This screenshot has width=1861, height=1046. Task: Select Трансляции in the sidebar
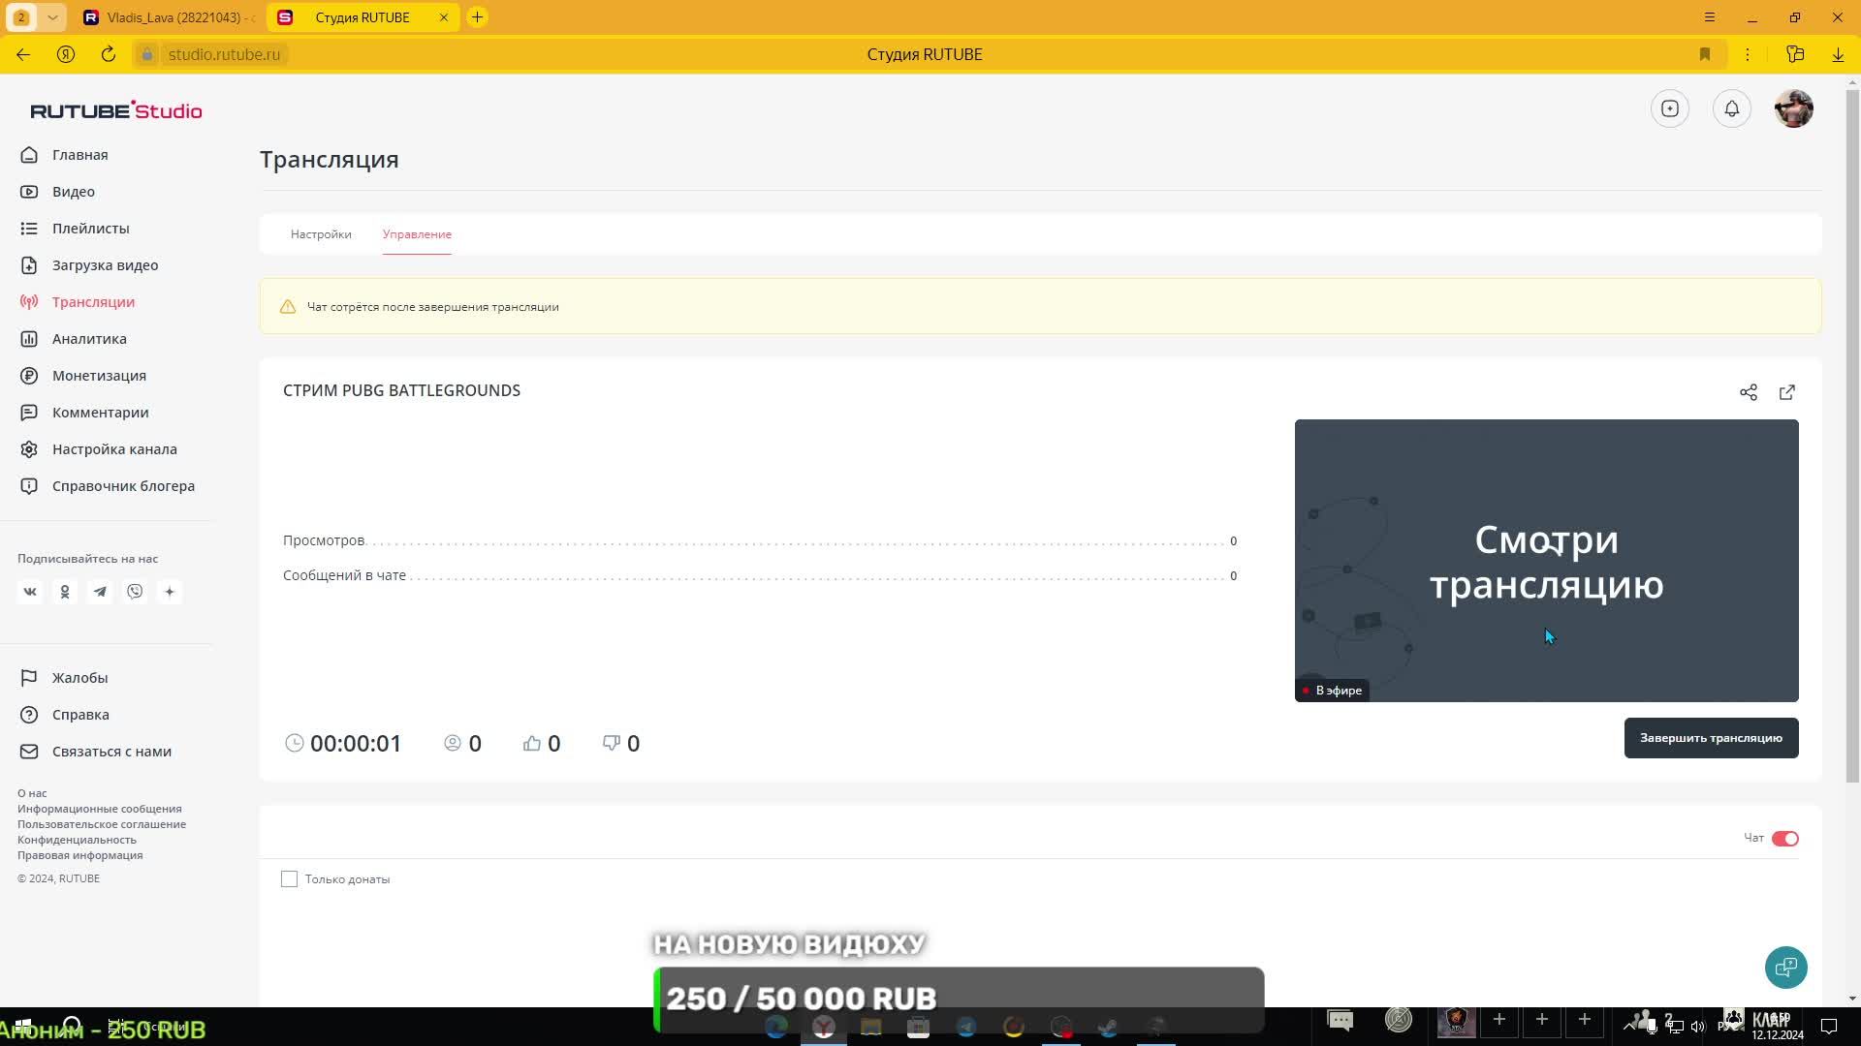[x=93, y=302]
